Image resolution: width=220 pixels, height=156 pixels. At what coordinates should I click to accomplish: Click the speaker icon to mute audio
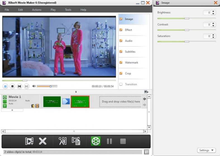34,86
